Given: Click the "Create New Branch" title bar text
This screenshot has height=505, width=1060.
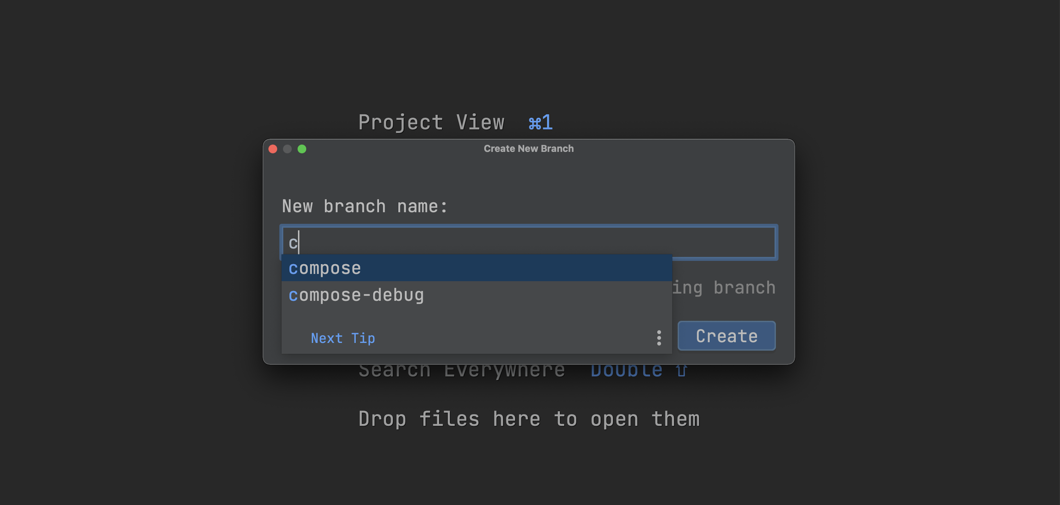Looking at the screenshot, I should click(528, 149).
